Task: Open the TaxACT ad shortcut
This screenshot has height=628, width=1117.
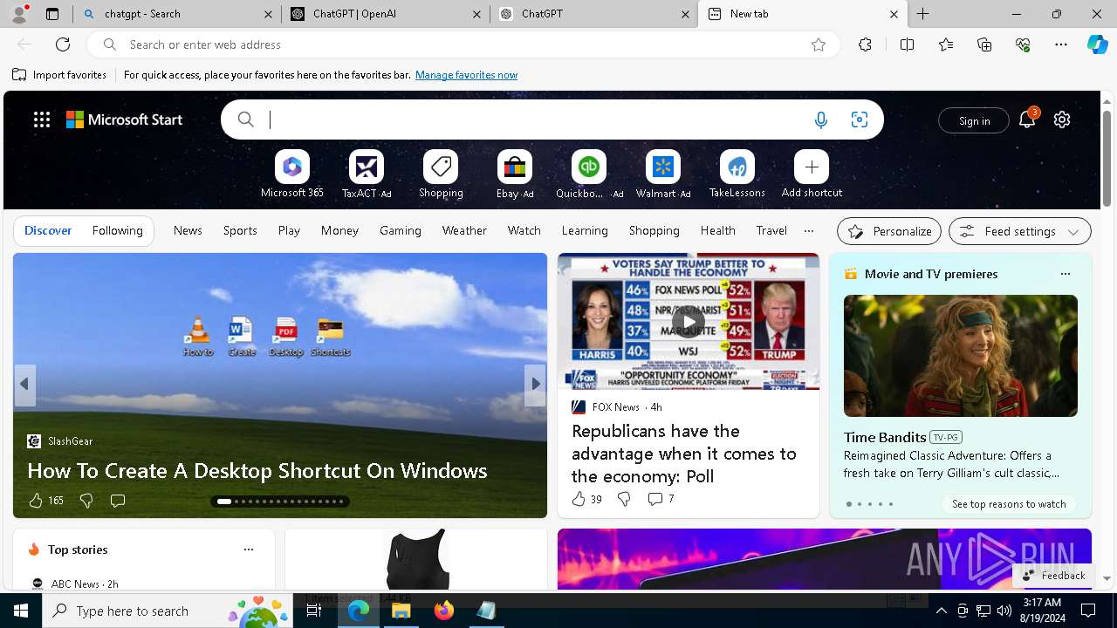Action: 367,167
